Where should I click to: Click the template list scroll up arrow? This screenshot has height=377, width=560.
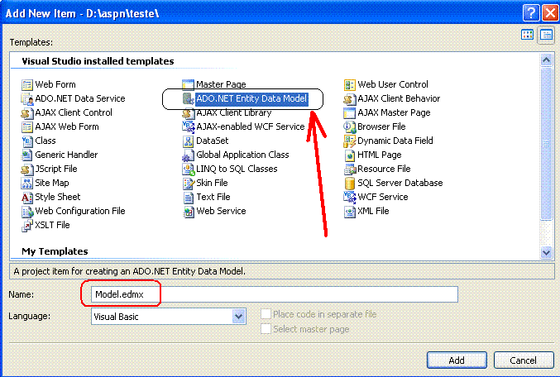click(x=546, y=60)
